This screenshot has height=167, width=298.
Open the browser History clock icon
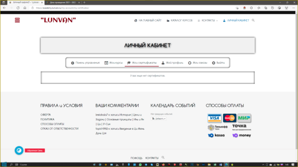tap(272, 8)
